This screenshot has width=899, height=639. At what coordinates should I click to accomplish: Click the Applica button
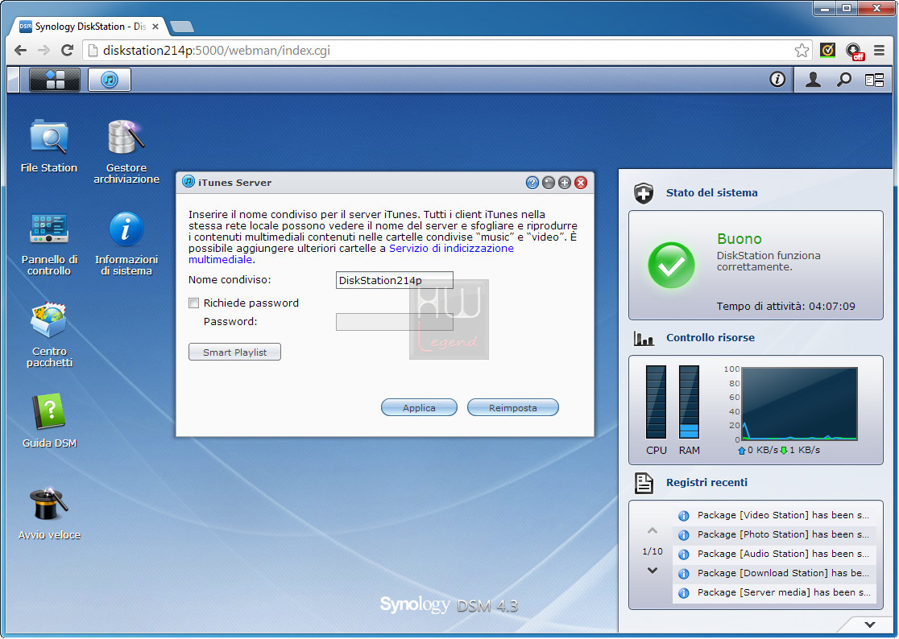coord(419,408)
